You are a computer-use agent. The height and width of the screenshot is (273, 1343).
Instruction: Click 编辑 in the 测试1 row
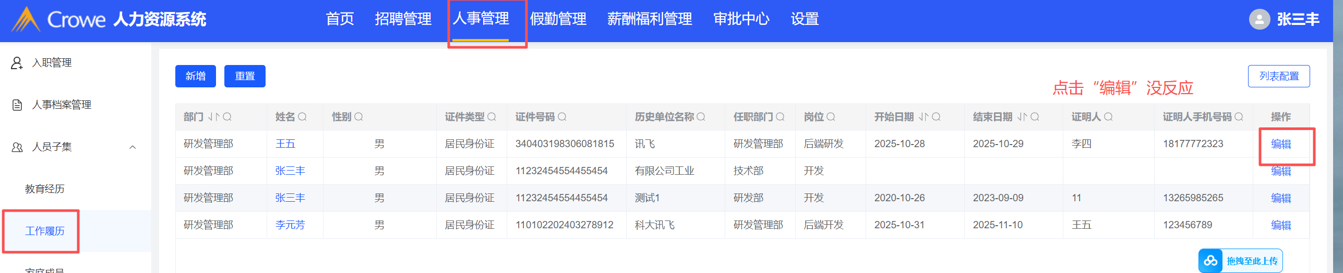click(1281, 198)
